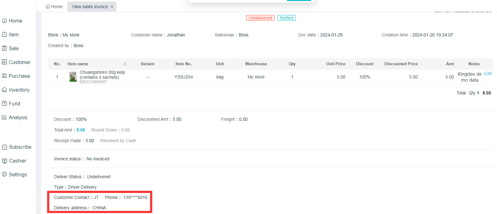Viewport: 497px width, 214px height.
Task: Click the Settled status tag
Action: coord(286,18)
